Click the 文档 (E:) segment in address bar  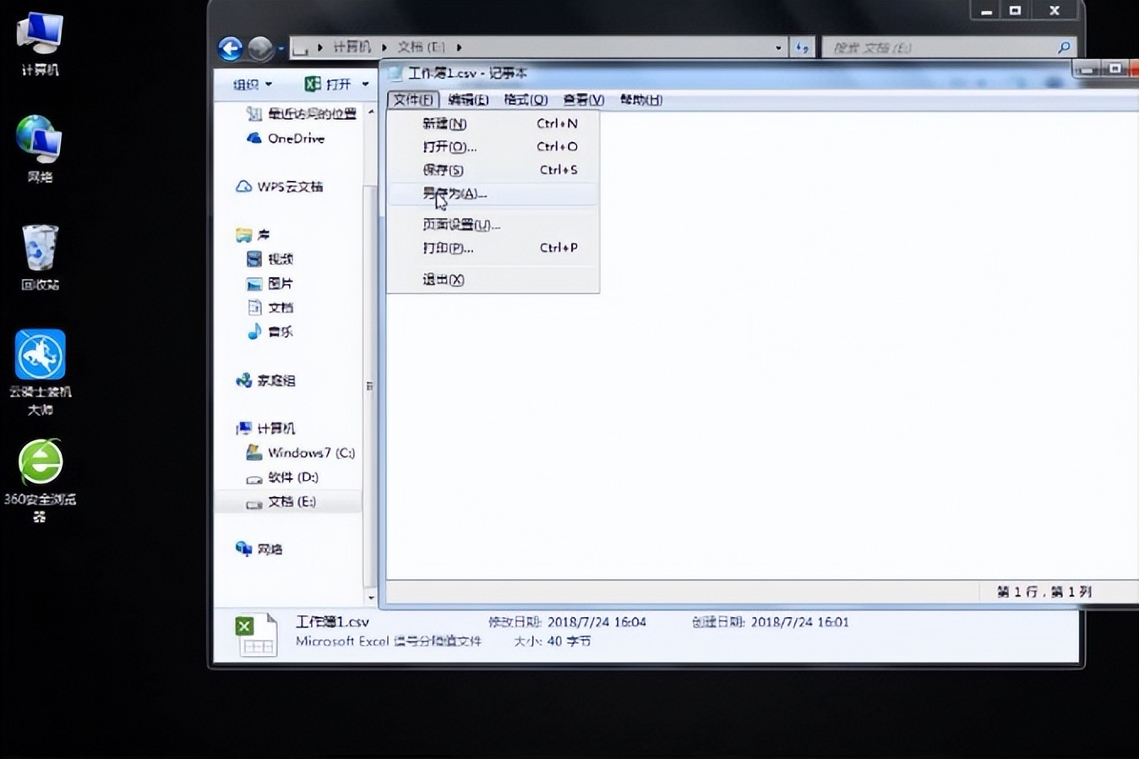421,47
